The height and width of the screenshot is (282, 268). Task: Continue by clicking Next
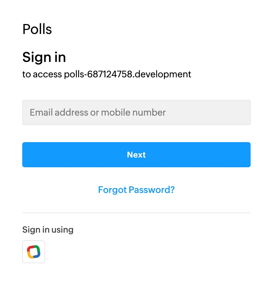(136, 155)
